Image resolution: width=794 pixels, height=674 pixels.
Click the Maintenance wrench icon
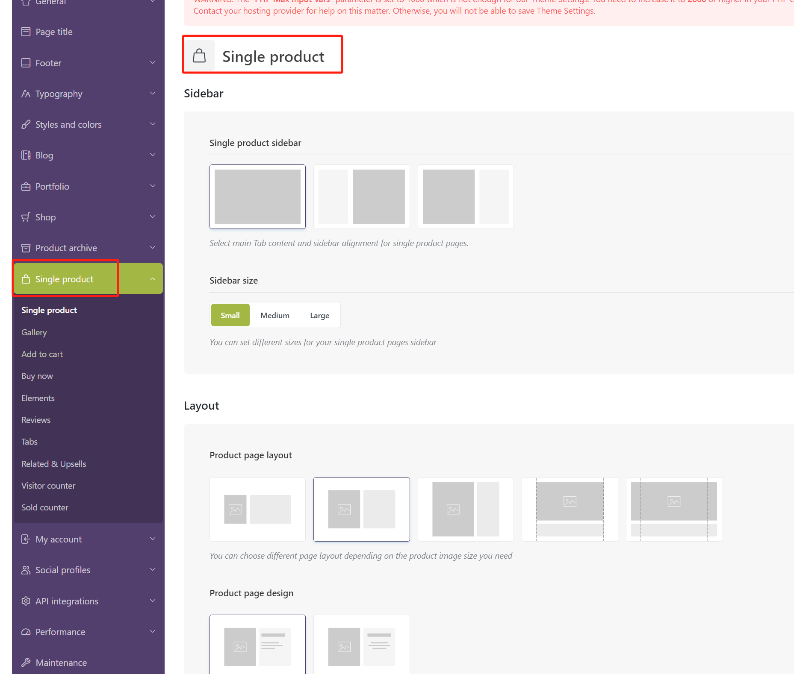click(x=26, y=663)
